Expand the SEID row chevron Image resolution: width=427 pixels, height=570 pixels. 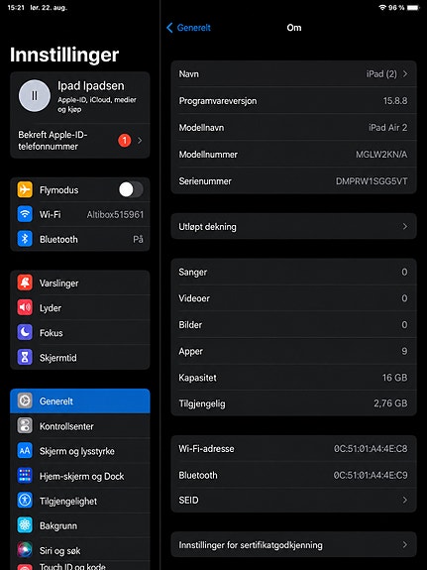point(405,501)
